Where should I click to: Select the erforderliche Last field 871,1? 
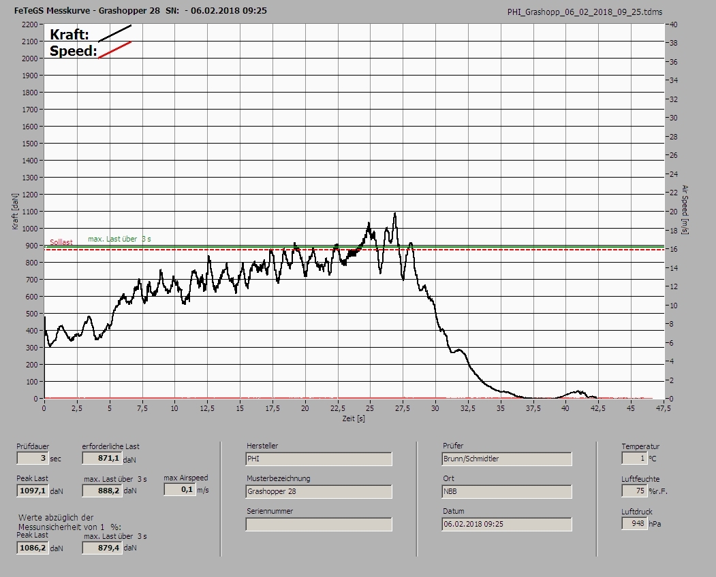click(x=102, y=458)
